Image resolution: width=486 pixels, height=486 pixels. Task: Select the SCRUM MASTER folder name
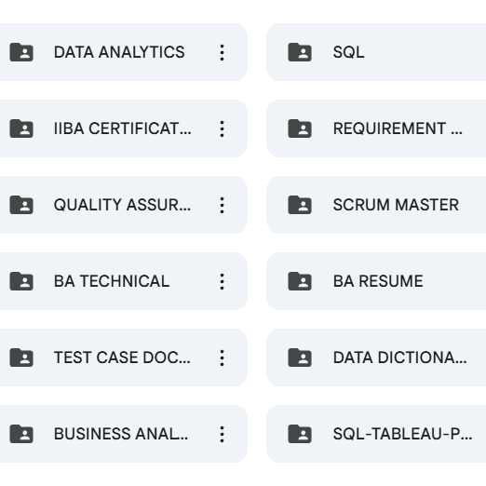click(396, 205)
